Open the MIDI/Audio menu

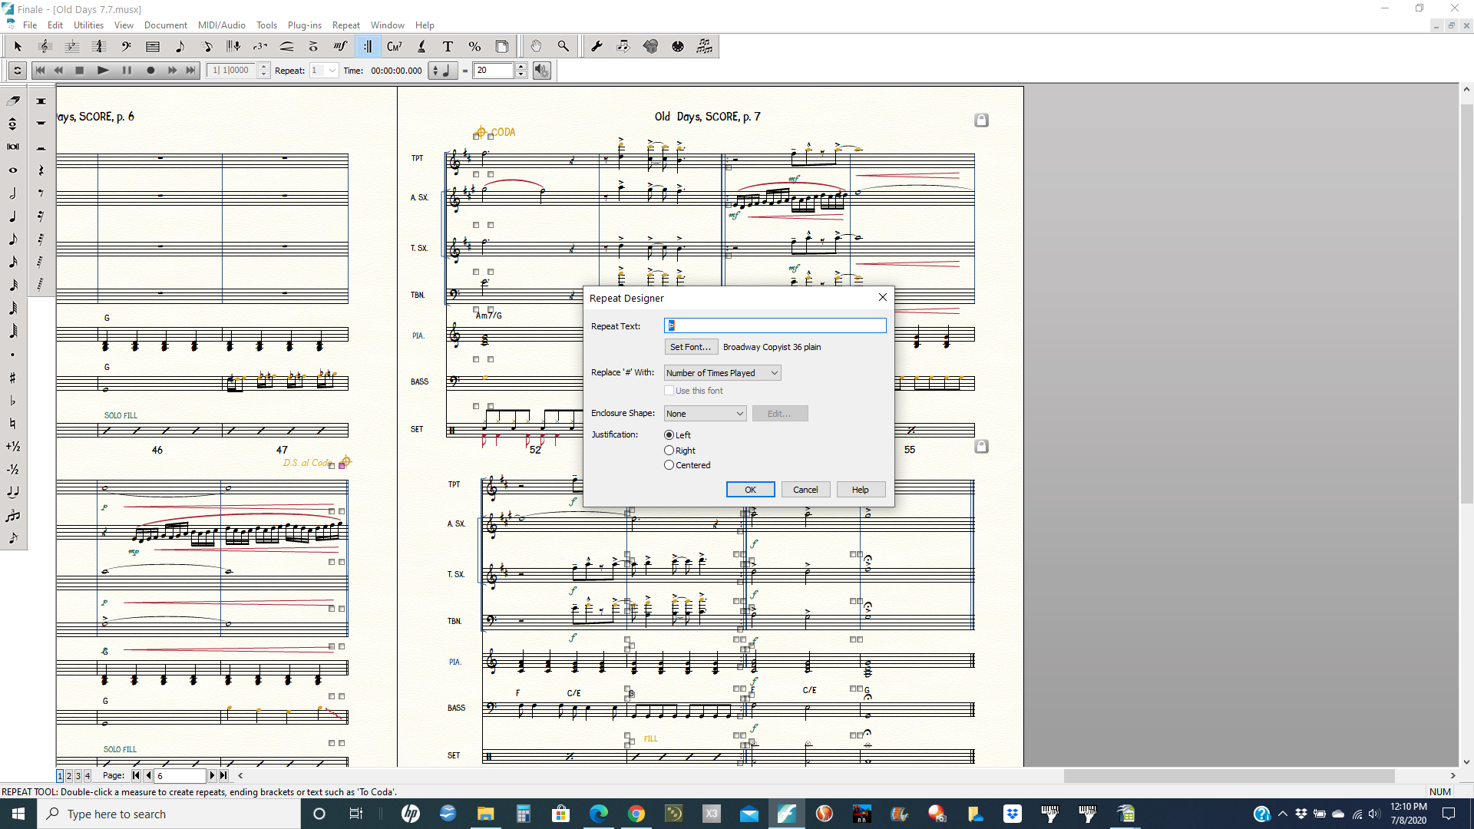(x=221, y=25)
